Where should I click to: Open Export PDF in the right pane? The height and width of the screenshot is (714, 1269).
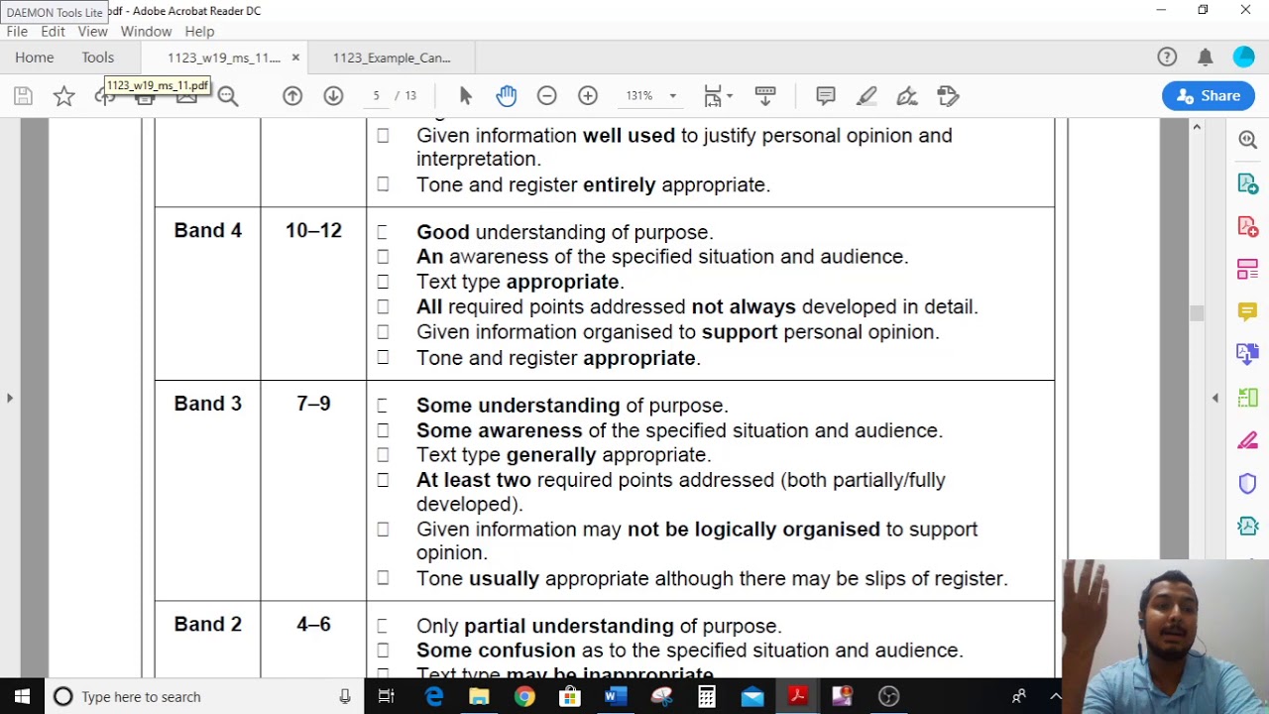(x=1248, y=183)
